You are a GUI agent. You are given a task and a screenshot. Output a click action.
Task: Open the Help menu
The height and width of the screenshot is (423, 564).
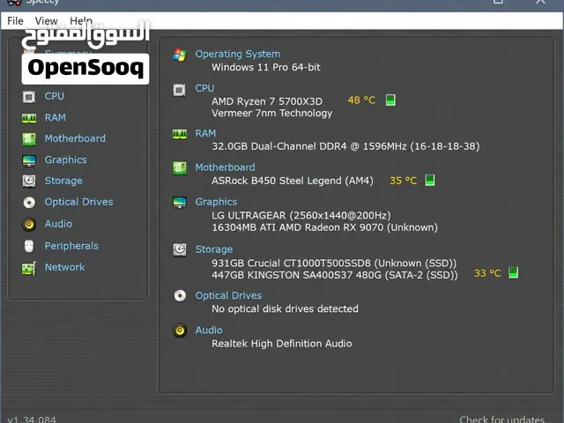(x=81, y=21)
